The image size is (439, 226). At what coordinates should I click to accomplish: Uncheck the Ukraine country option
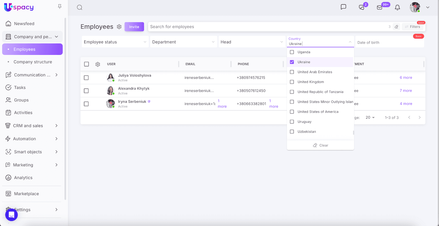pos(292,62)
